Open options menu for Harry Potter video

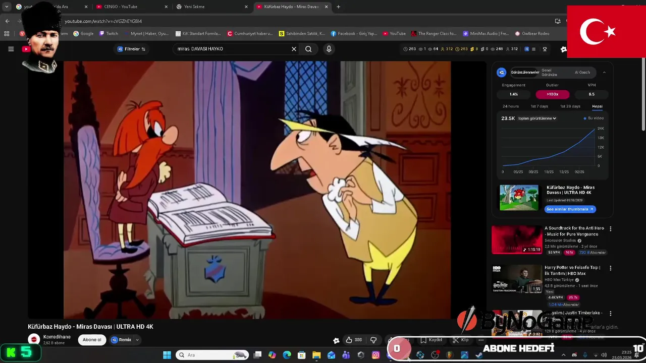[610, 268]
